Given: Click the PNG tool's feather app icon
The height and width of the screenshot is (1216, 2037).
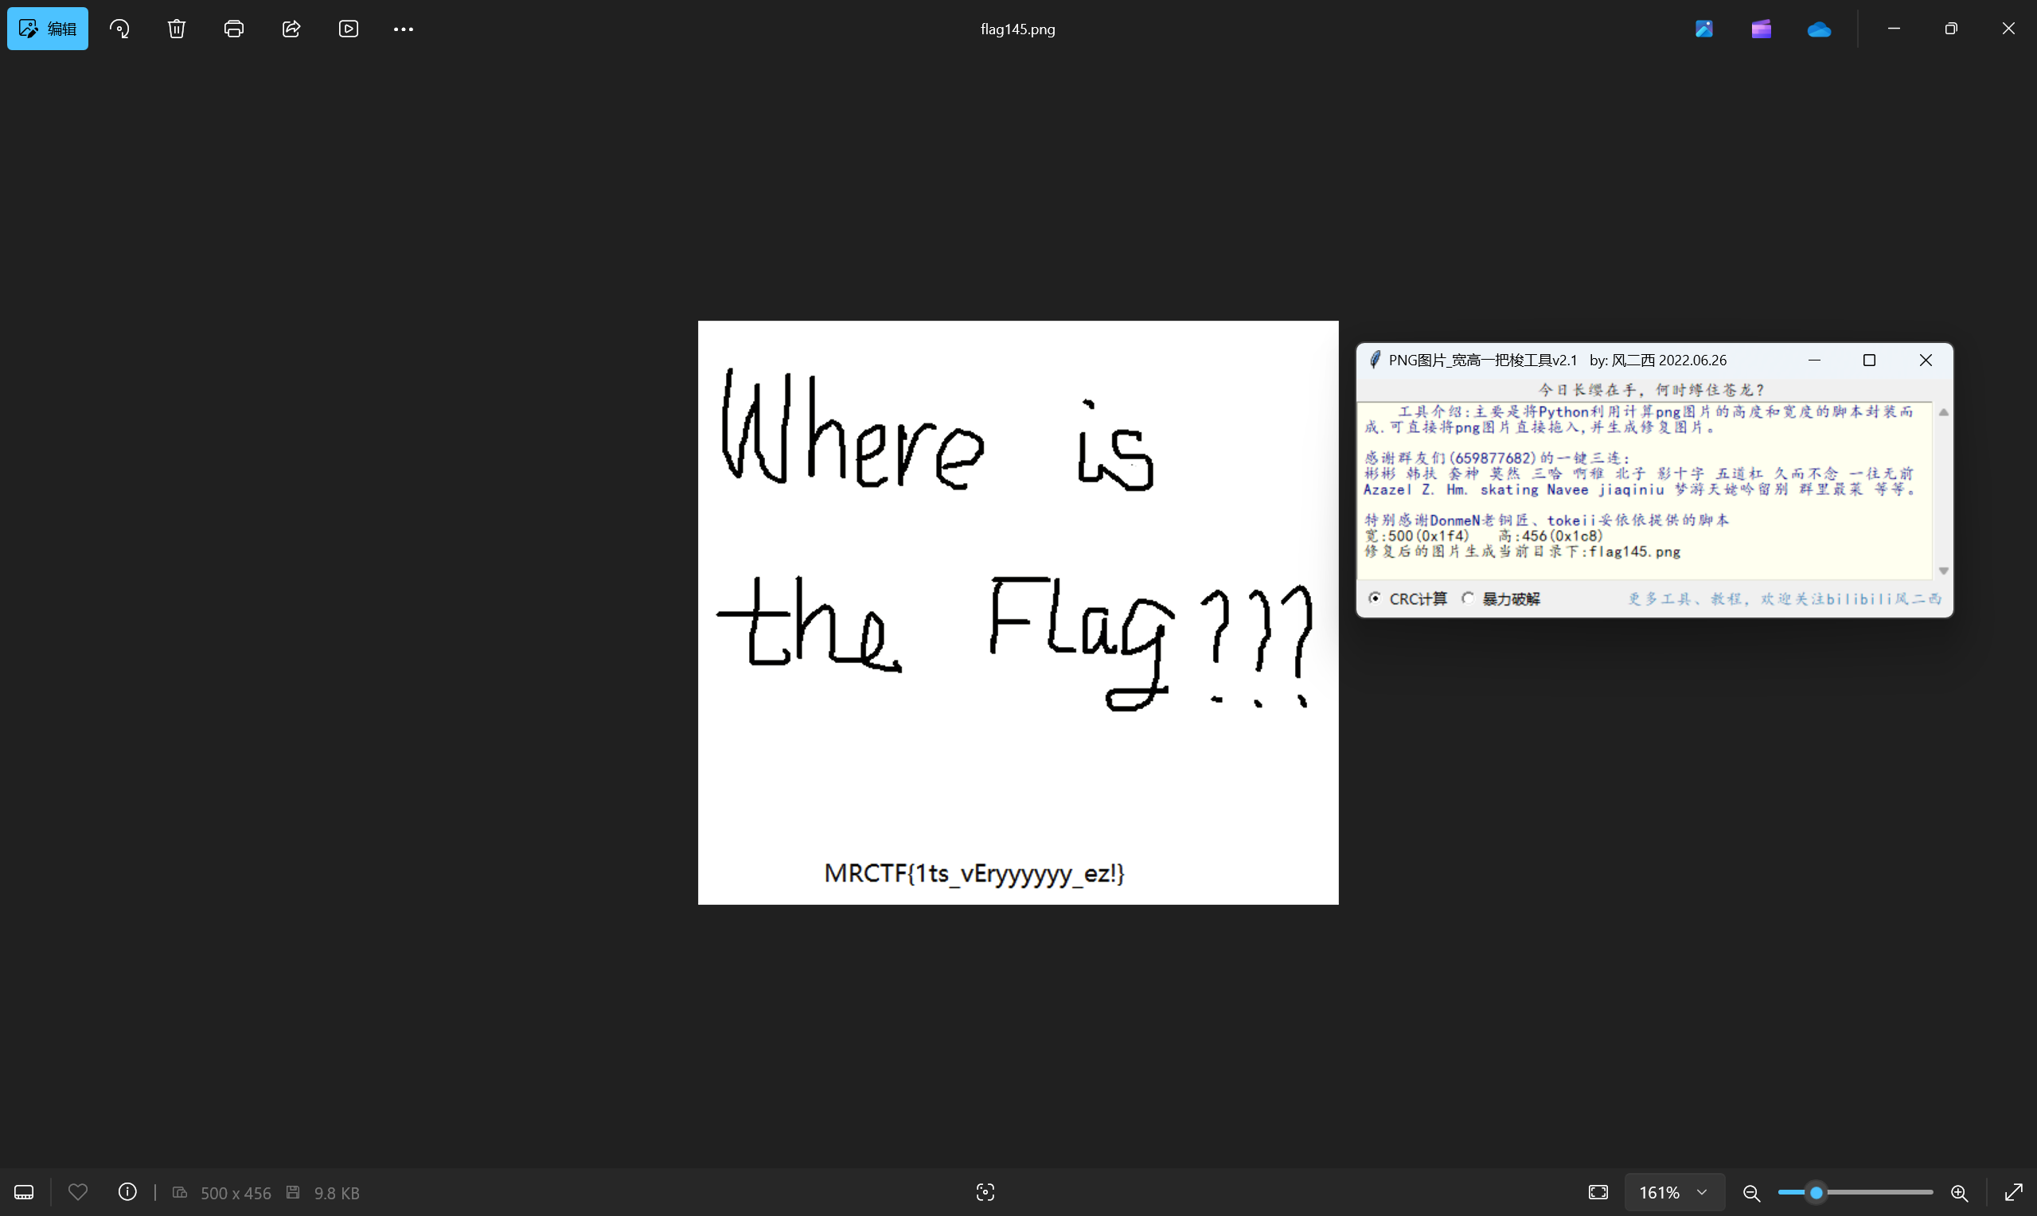Looking at the screenshot, I should 1375,360.
